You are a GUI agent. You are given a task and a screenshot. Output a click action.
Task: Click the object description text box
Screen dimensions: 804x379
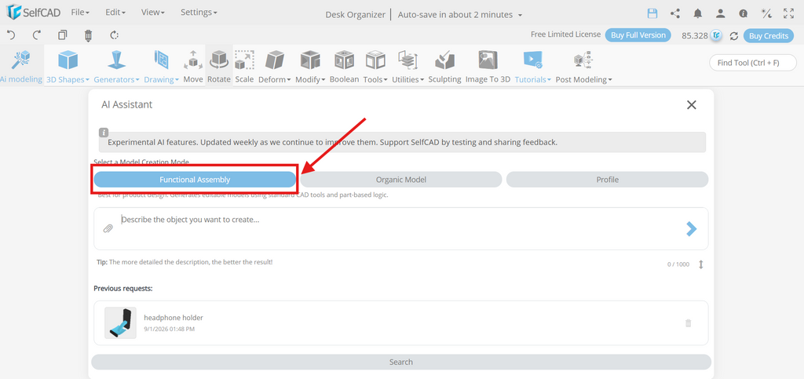click(x=401, y=228)
